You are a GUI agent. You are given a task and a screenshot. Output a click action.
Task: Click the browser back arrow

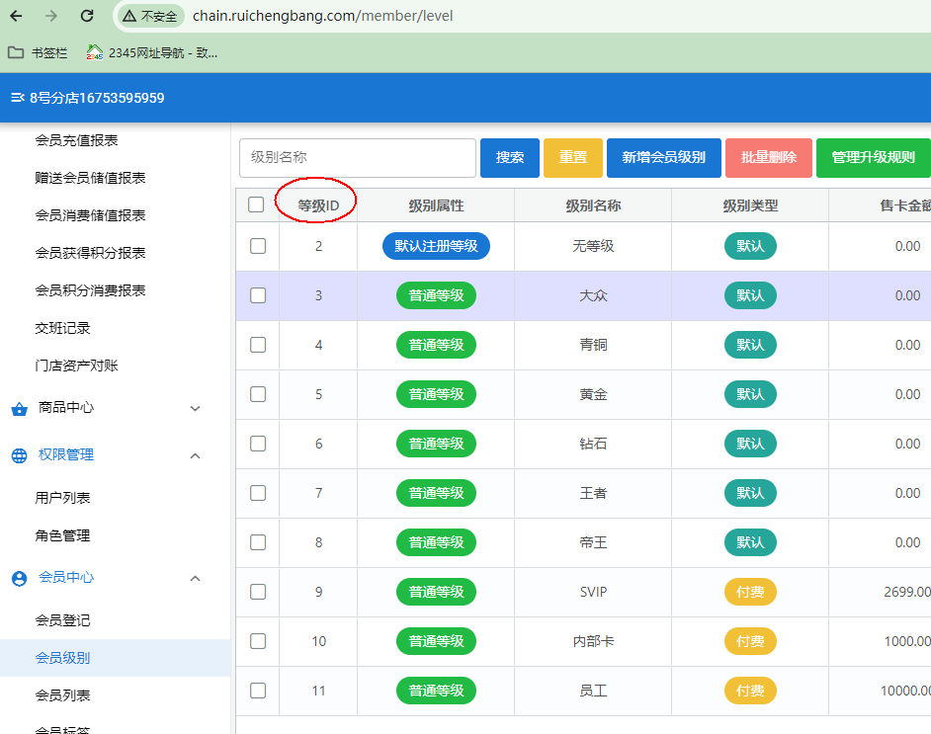click(17, 16)
